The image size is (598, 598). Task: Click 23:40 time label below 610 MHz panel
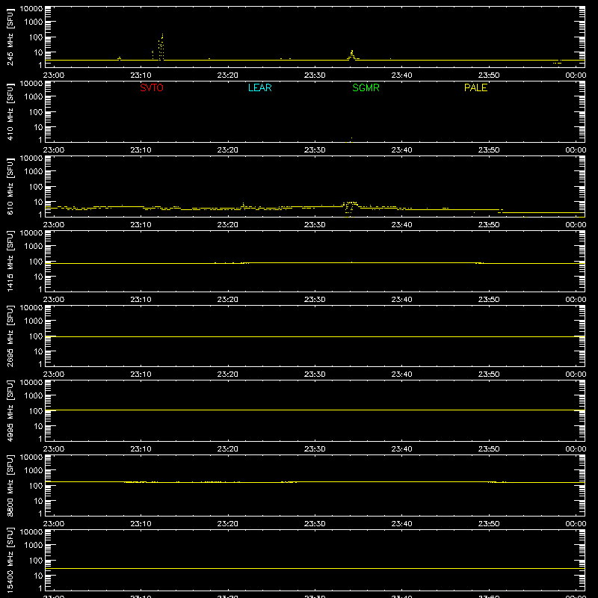point(401,225)
